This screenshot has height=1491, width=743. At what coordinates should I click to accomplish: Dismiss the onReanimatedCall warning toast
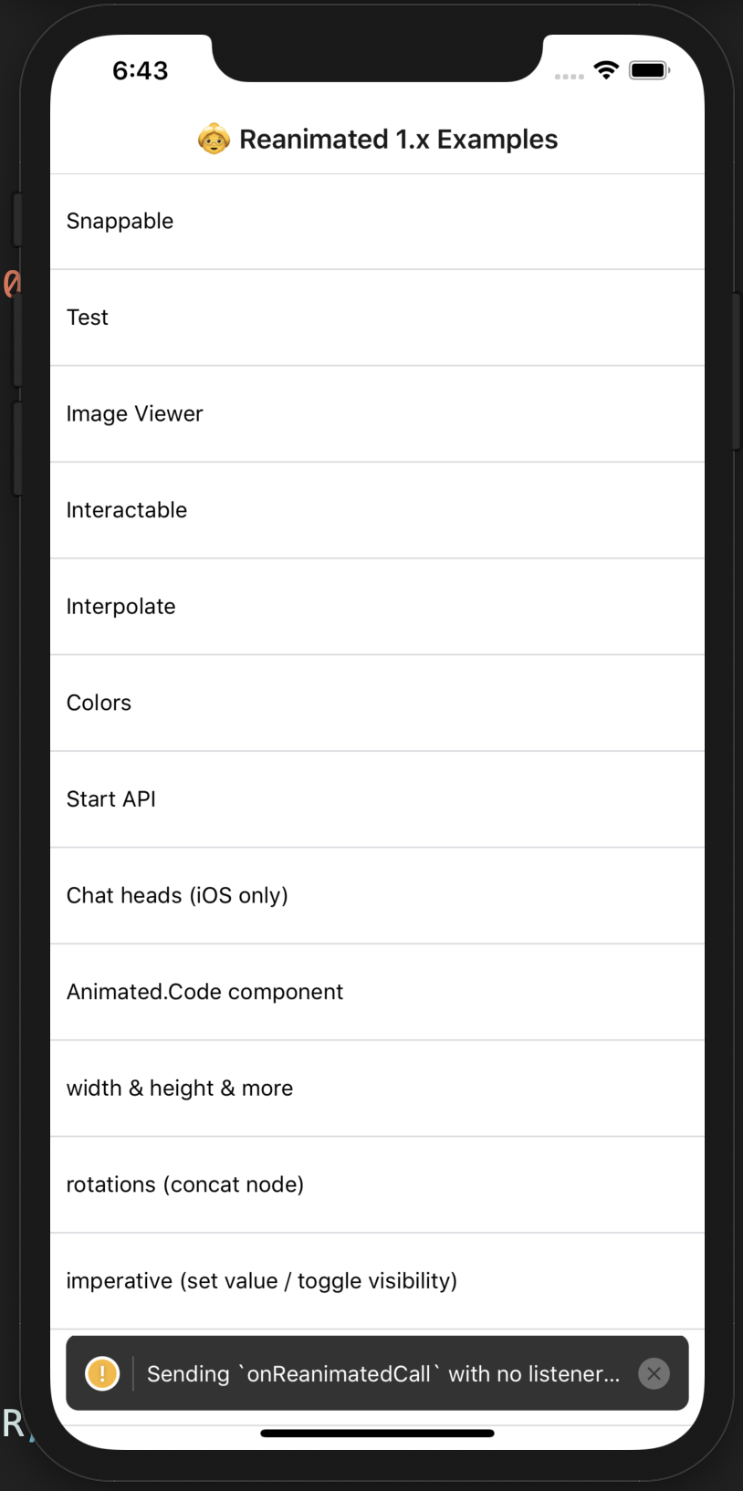[654, 1373]
